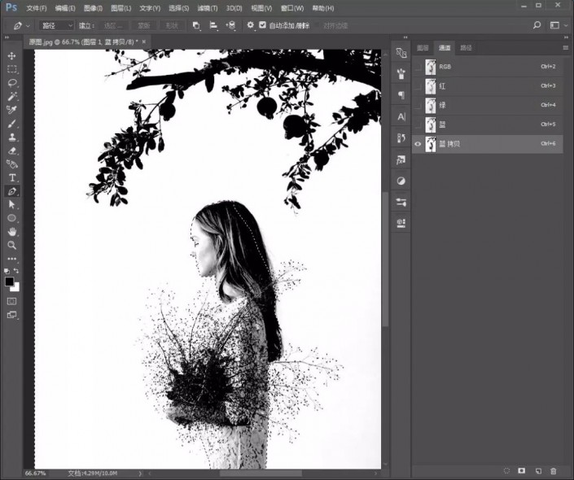
Task: Switch to the 路径 panel tab
Action: point(466,48)
